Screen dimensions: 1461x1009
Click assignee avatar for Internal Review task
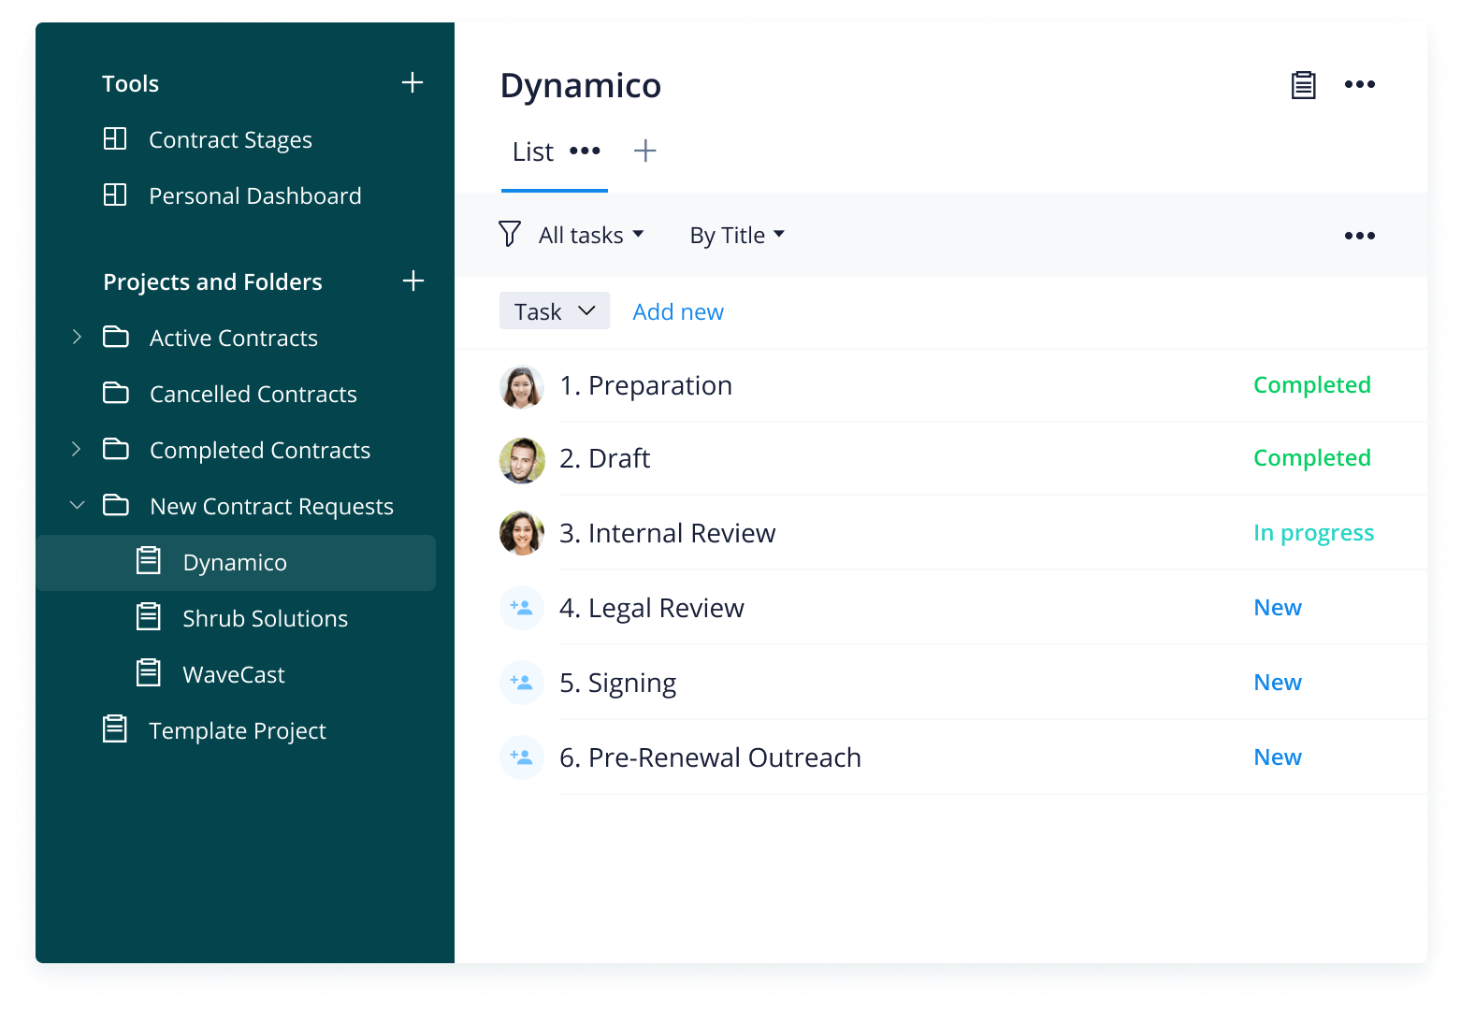pyautogui.click(x=522, y=533)
